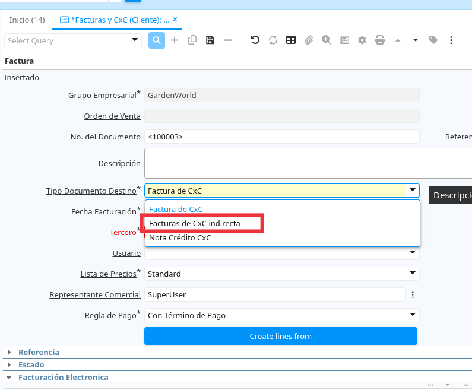The image size is (472, 390).
Task: Open the report newspaper icon
Action: click(344, 40)
